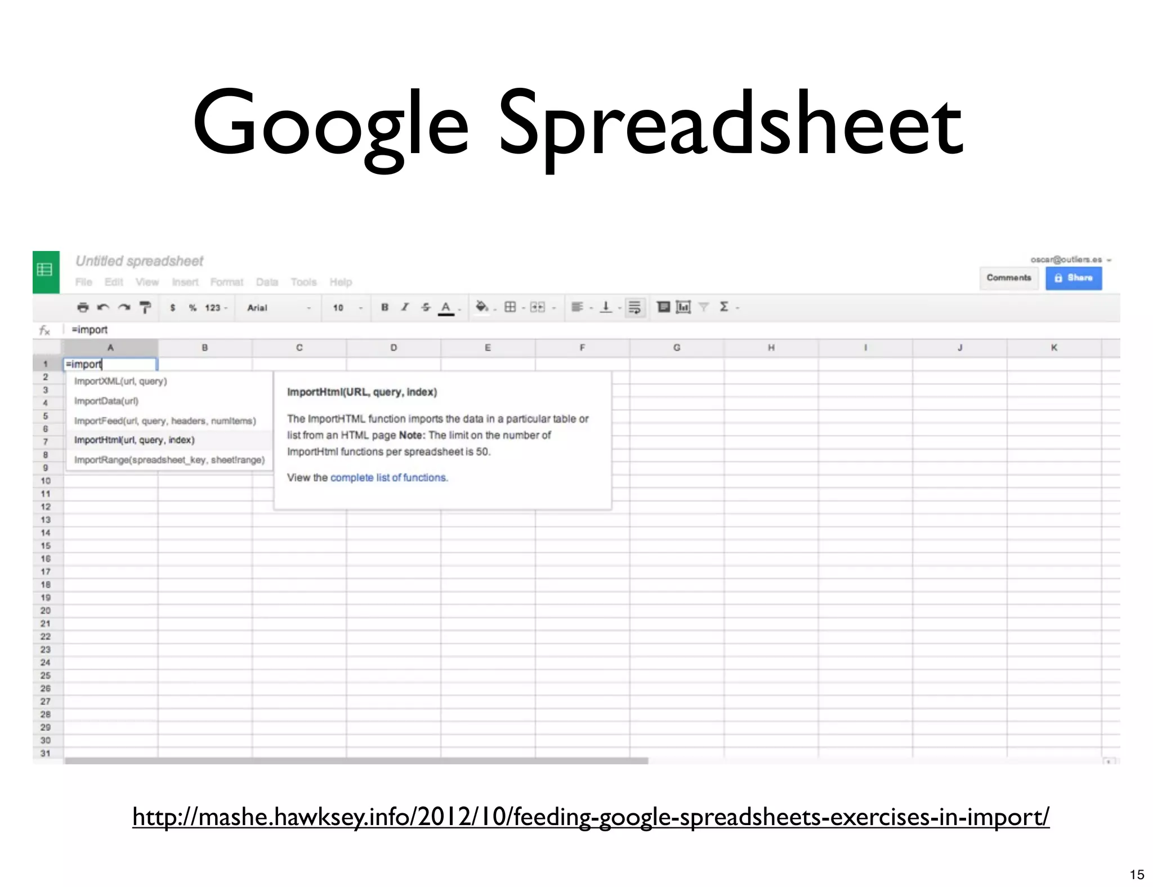Toggle bold formatting
Viewport: 1153px width, 887px height.
coord(385,307)
